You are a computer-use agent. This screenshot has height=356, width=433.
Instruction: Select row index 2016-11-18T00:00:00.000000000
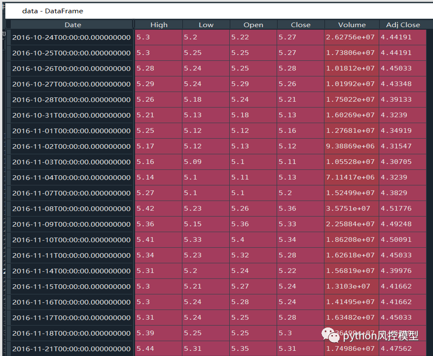pyautogui.click(x=72, y=333)
